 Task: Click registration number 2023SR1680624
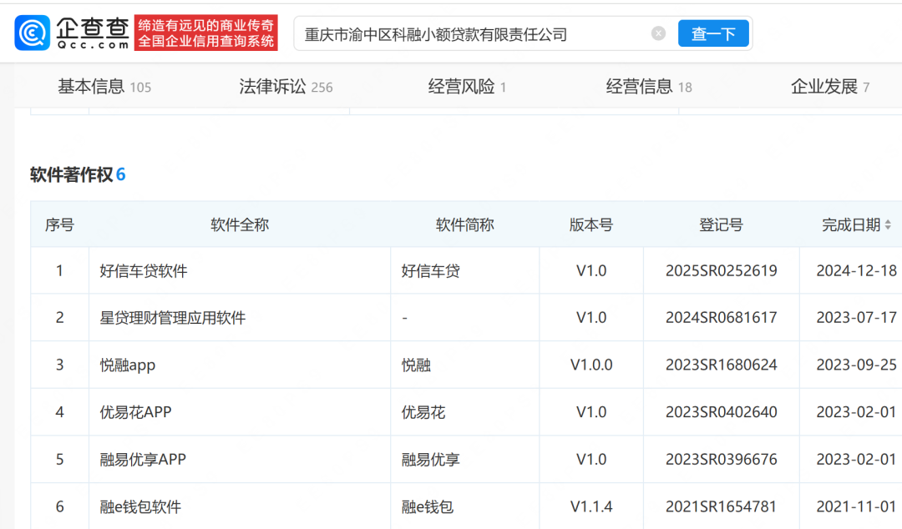click(x=722, y=365)
